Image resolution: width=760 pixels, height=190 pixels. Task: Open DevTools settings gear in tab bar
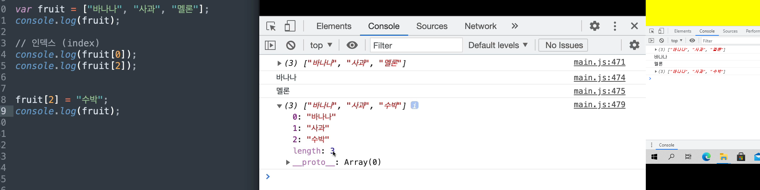595,26
